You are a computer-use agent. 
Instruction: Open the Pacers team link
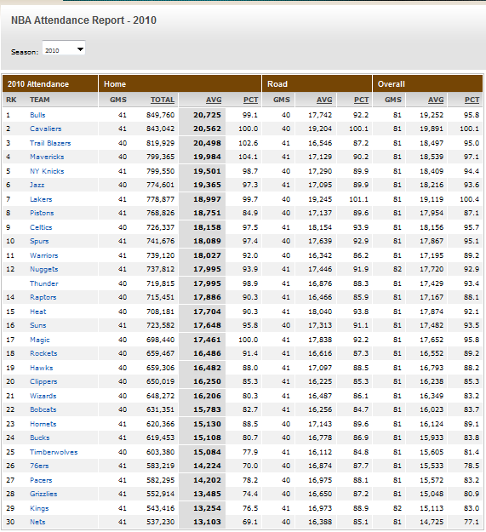tap(41, 480)
